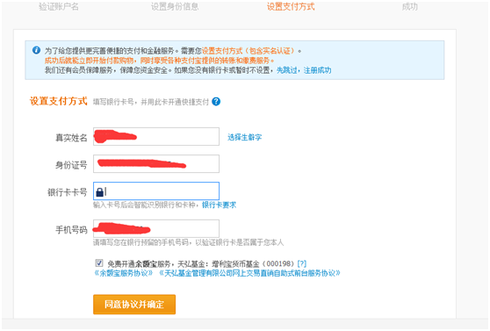The width and height of the screenshot is (490, 331).
Task: Open the question mark help icon beside 快捷支付
Action: click(216, 102)
